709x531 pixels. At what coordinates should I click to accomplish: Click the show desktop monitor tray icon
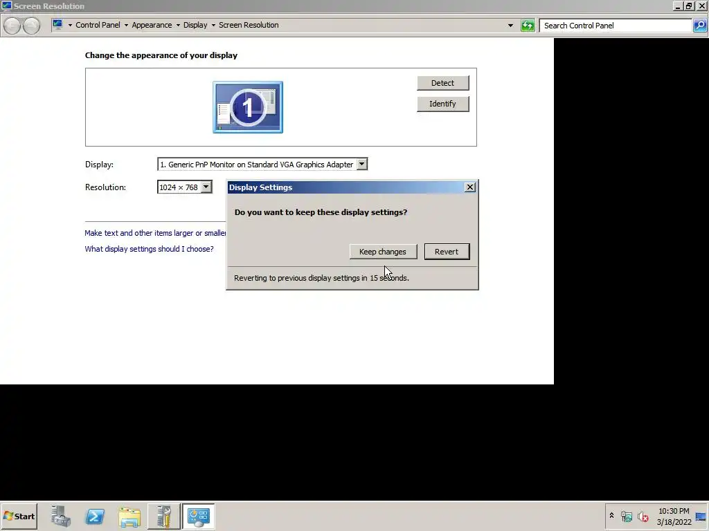(x=701, y=516)
